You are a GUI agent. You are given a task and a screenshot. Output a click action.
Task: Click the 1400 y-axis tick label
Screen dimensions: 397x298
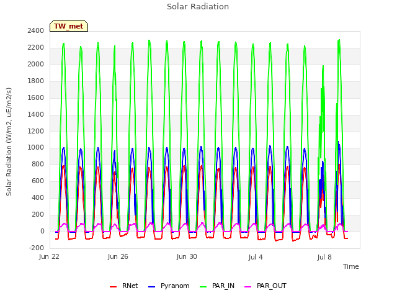pyautogui.click(x=36, y=114)
